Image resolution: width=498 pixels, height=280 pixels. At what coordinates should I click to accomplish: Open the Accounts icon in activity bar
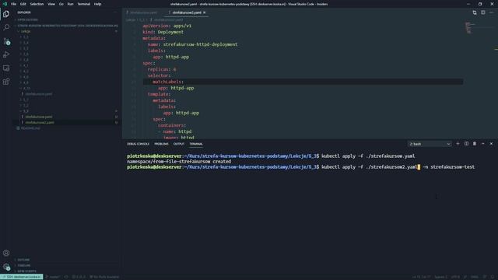6,253
